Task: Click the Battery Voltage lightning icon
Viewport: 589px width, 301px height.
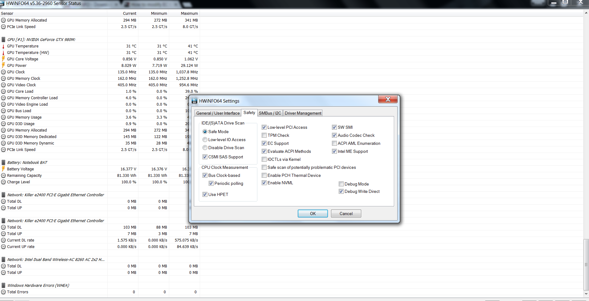Action: (x=3, y=169)
